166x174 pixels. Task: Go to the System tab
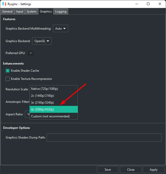[32, 11]
